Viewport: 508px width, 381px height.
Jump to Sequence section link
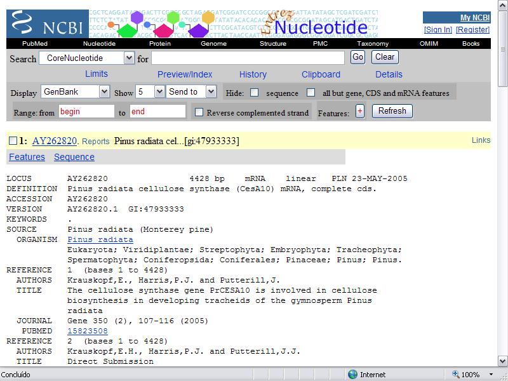coord(74,157)
